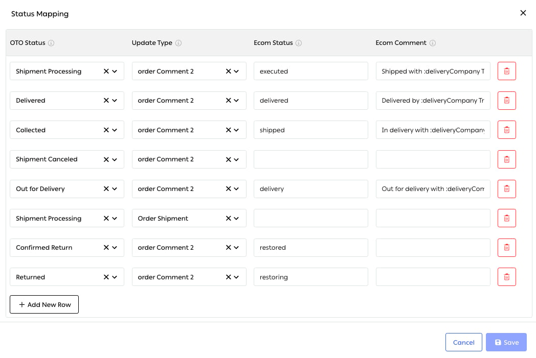Open update type dropdown in Out for Delivery row
Image resolution: width=536 pixels, height=358 pixels.
236,189
